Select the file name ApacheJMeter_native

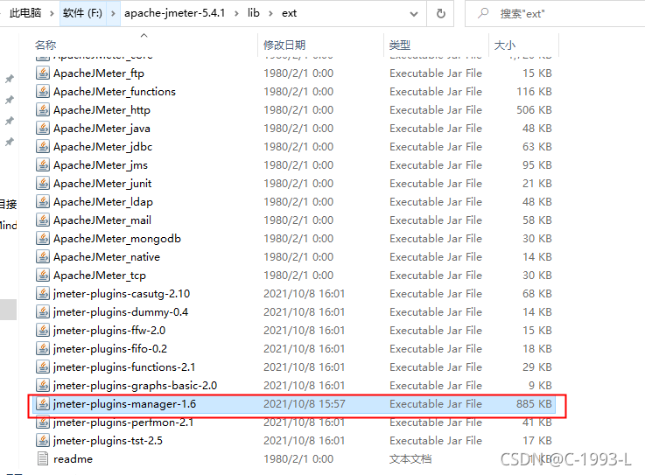[107, 256]
